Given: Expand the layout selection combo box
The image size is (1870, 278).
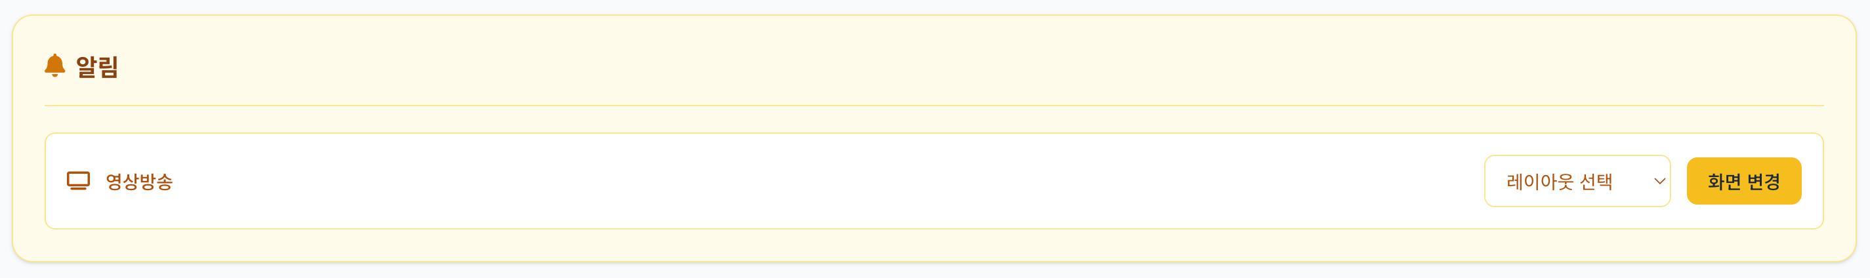Looking at the screenshot, I should (x=1577, y=182).
